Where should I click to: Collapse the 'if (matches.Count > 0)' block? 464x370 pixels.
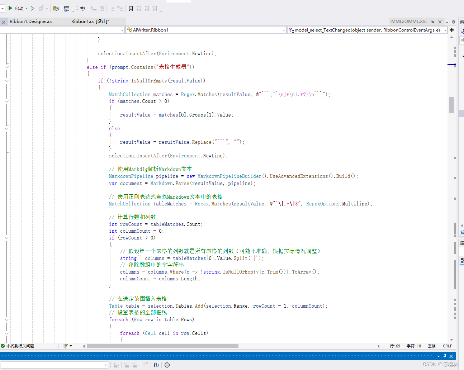point(6,101)
